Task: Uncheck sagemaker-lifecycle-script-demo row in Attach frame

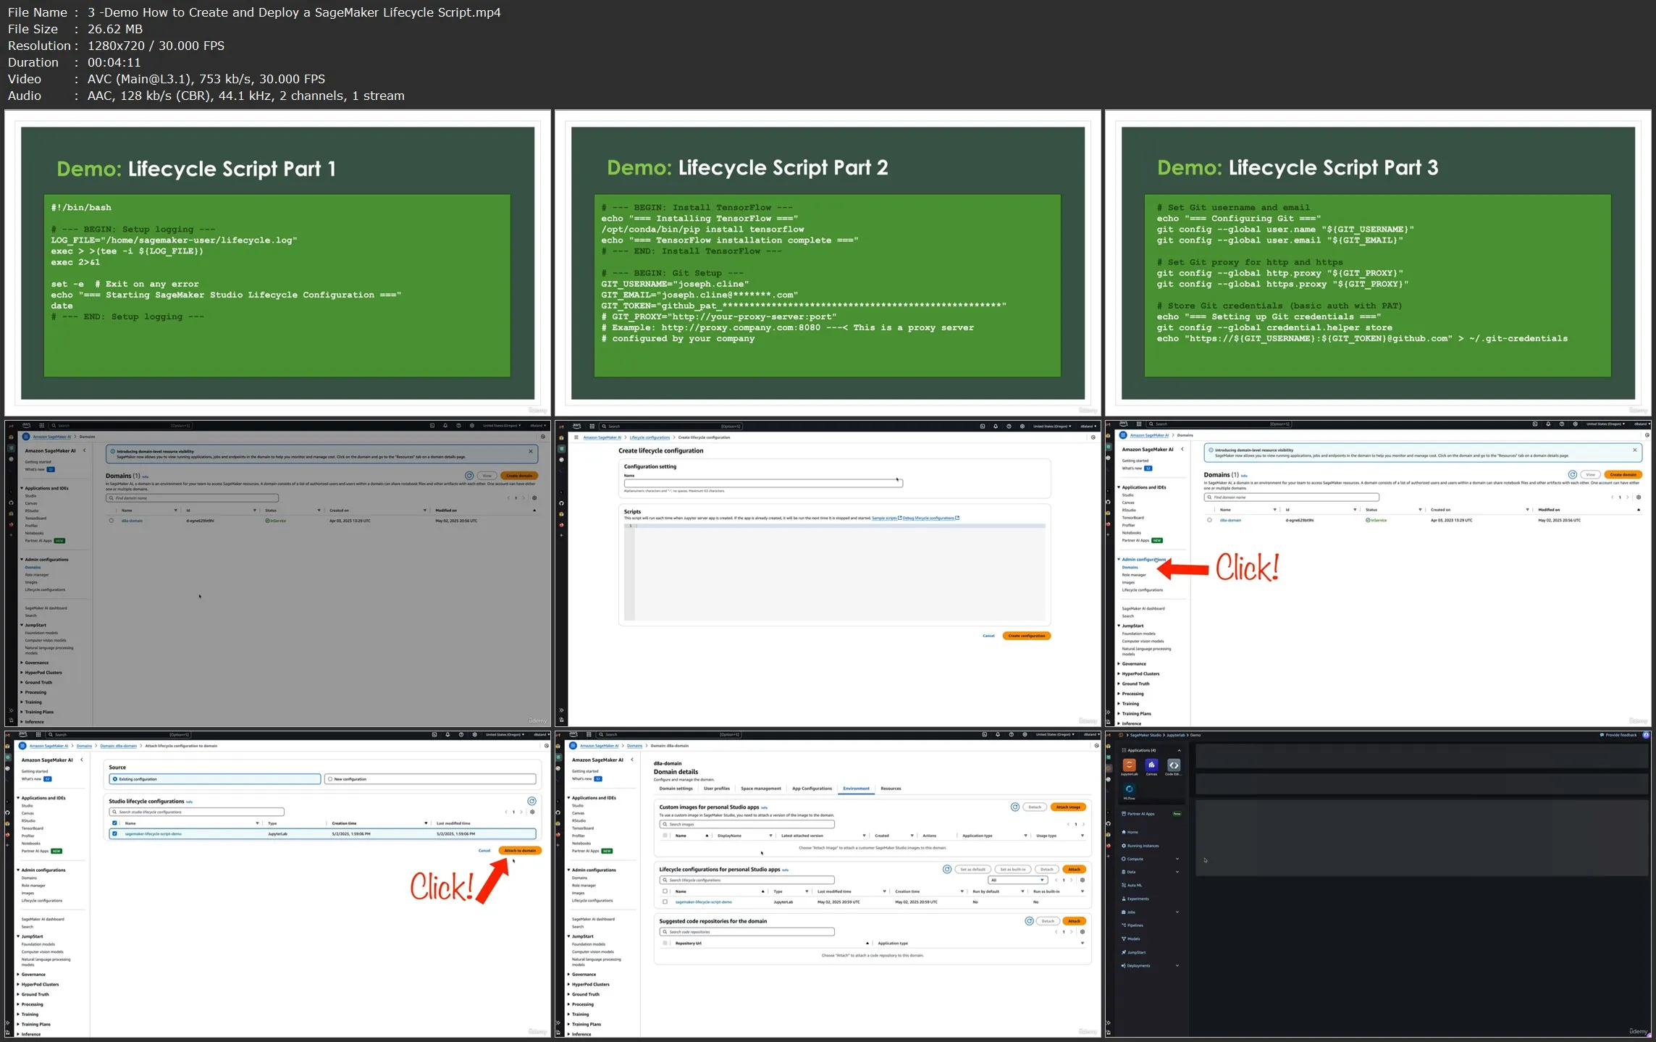Action: coord(114,833)
